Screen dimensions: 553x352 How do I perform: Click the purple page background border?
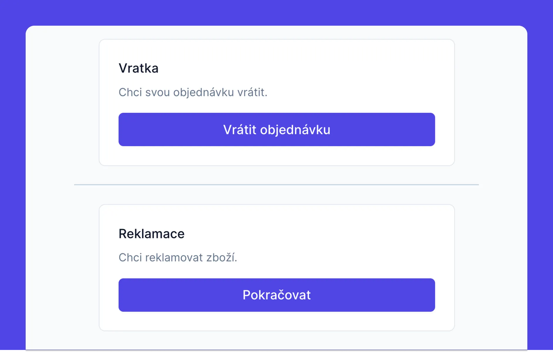point(12,176)
